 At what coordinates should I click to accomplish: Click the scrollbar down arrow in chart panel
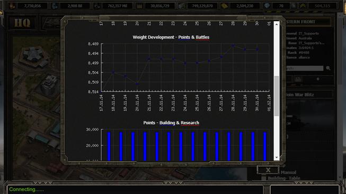click(277, 158)
